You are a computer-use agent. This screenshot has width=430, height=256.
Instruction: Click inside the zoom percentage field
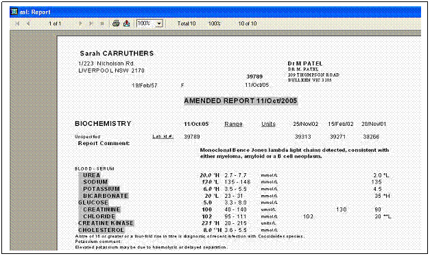click(x=145, y=23)
